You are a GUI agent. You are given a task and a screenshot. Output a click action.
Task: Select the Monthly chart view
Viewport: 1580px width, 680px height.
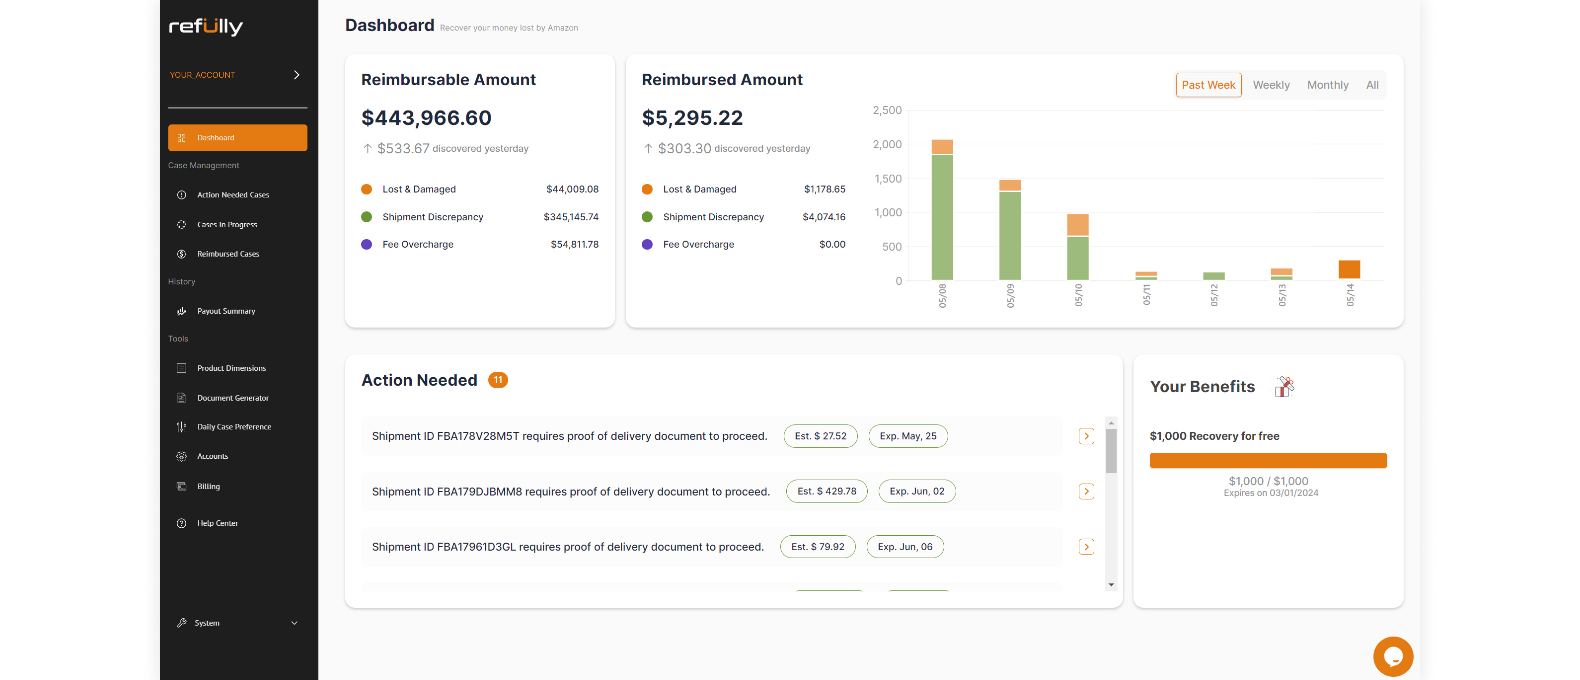point(1328,84)
